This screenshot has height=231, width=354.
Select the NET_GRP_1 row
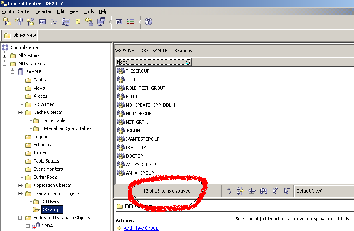pos(133,122)
